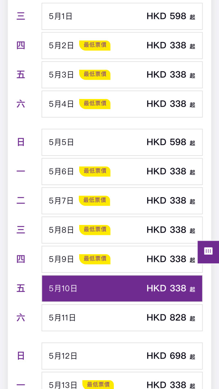The image size is (219, 389).
Task: Click the HKD 598 price on 5月1日
Action: click(166, 16)
